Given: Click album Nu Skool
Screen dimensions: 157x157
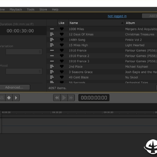Looking at the screenshot, I should [x=132, y=78].
